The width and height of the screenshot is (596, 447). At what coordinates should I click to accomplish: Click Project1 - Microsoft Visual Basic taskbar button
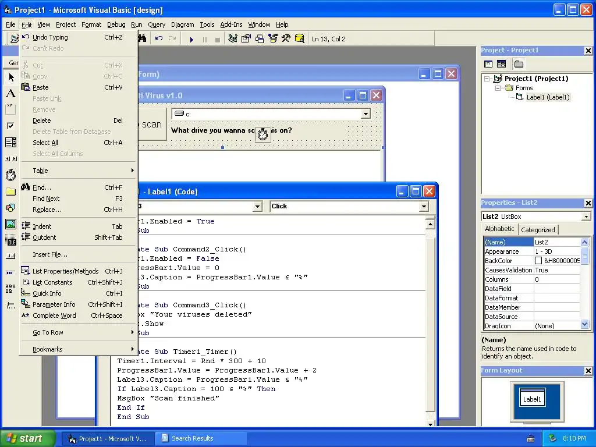[x=109, y=439]
